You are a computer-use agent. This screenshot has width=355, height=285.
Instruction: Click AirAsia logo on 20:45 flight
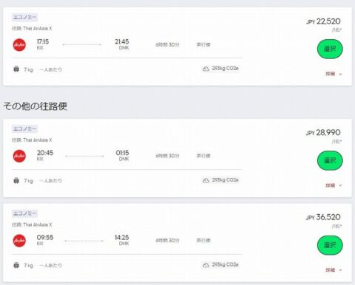pyautogui.click(x=19, y=156)
